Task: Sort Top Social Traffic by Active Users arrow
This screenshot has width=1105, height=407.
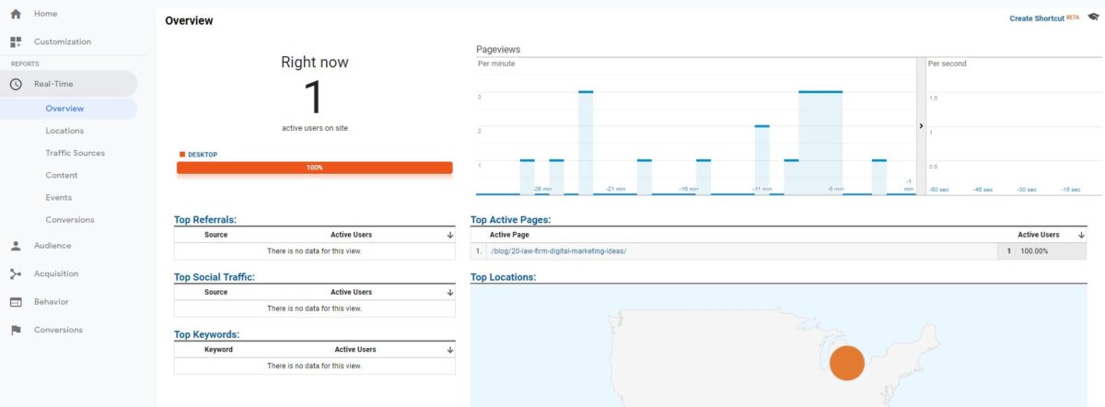Action: [449, 292]
